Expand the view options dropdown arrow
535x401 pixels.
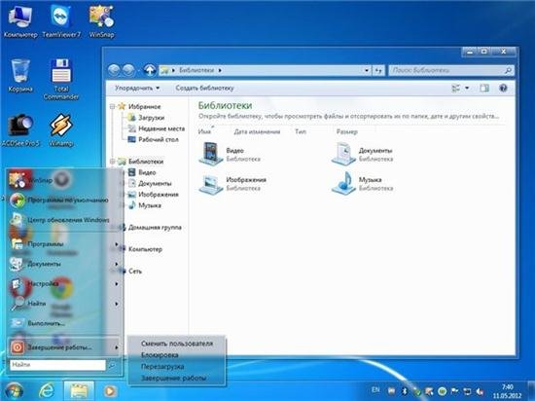(467, 88)
